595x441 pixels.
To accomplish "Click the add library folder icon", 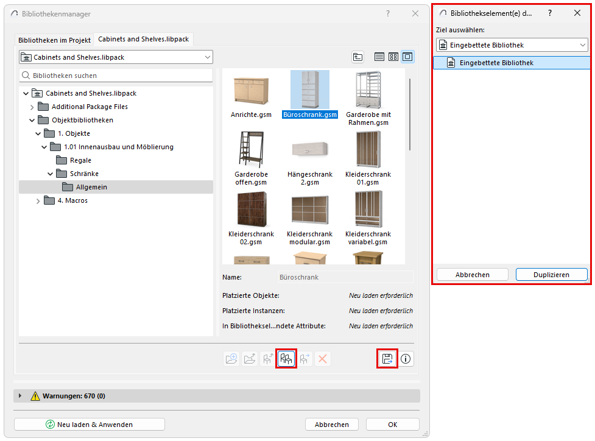I will (231, 359).
